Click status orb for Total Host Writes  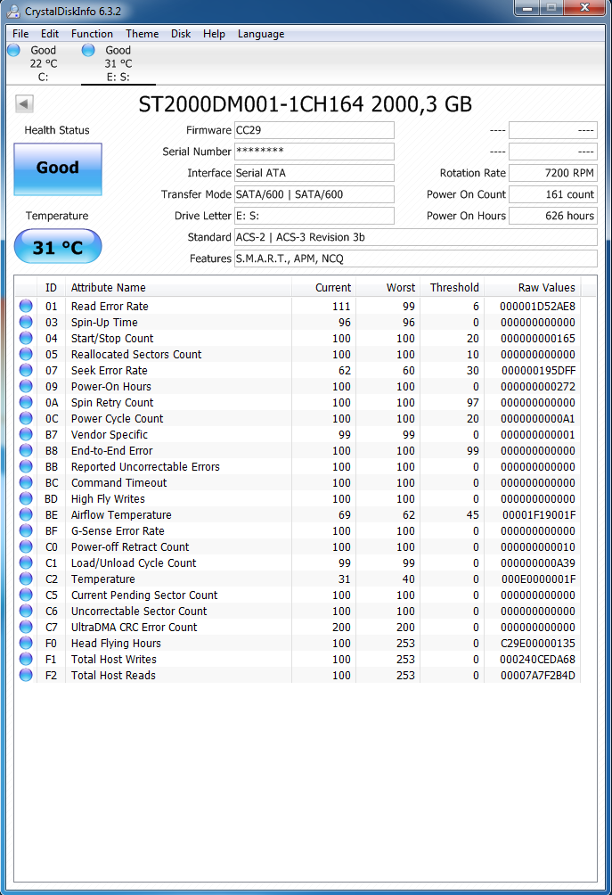26,659
